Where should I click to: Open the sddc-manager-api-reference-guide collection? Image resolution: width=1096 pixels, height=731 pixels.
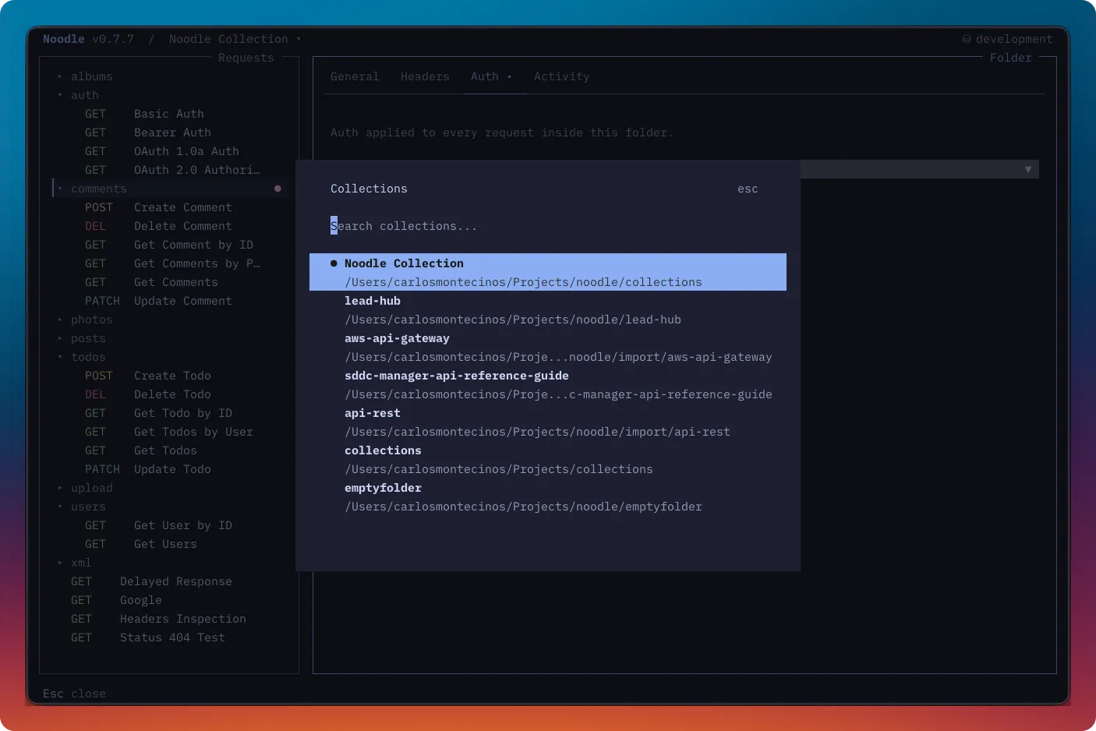point(548,385)
